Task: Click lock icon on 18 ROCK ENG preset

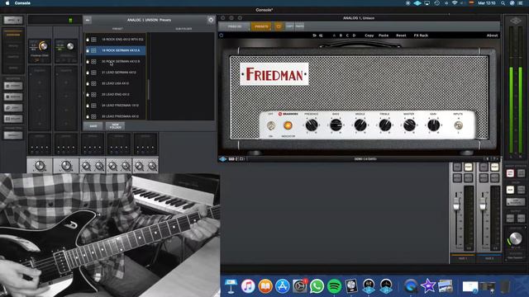Action: [x=88, y=40]
